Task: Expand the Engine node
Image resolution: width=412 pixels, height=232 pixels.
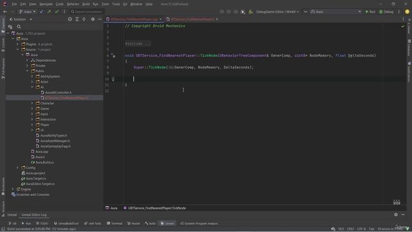Action: point(13,189)
